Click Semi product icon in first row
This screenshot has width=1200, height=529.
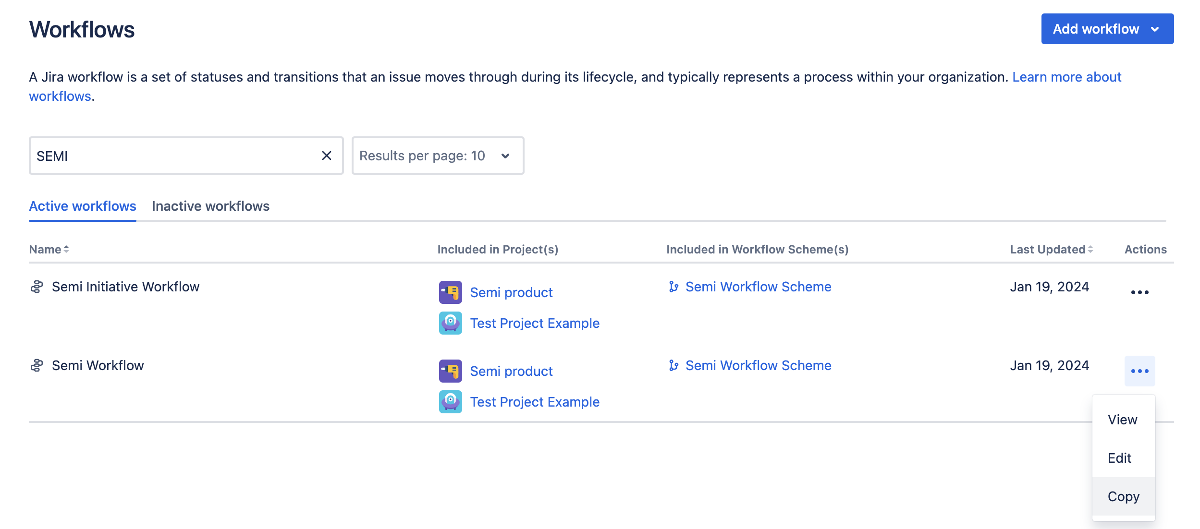click(450, 292)
